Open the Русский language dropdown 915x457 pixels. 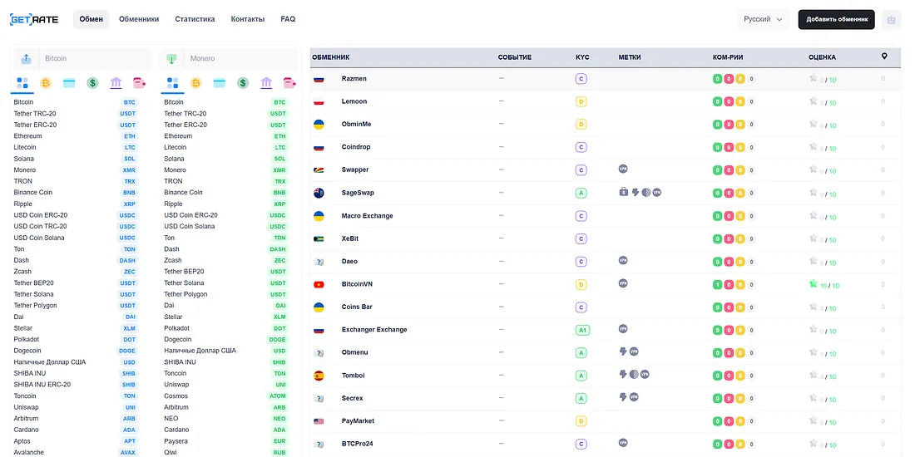764,19
